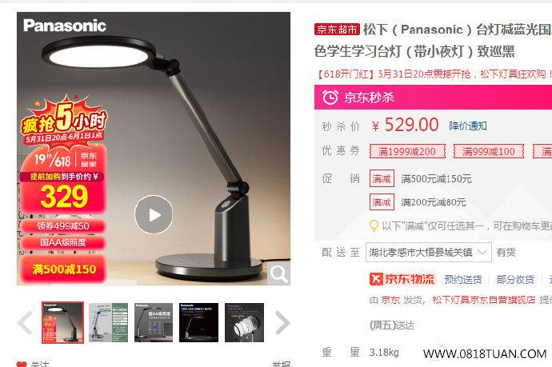This screenshot has height=367, width=552.
Task: Select the first lamp thumbnail
Action: tap(62, 322)
